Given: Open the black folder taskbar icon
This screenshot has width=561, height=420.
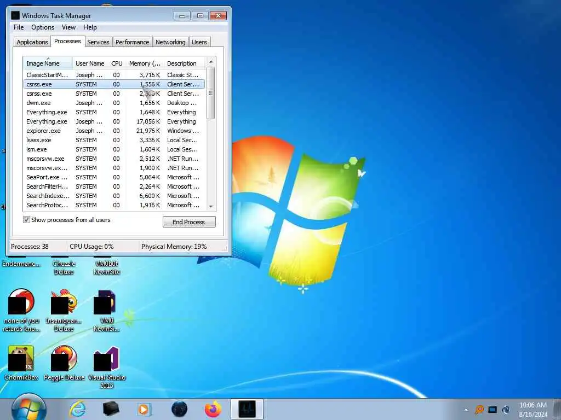Looking at the screenshot, I should [111, 409].
